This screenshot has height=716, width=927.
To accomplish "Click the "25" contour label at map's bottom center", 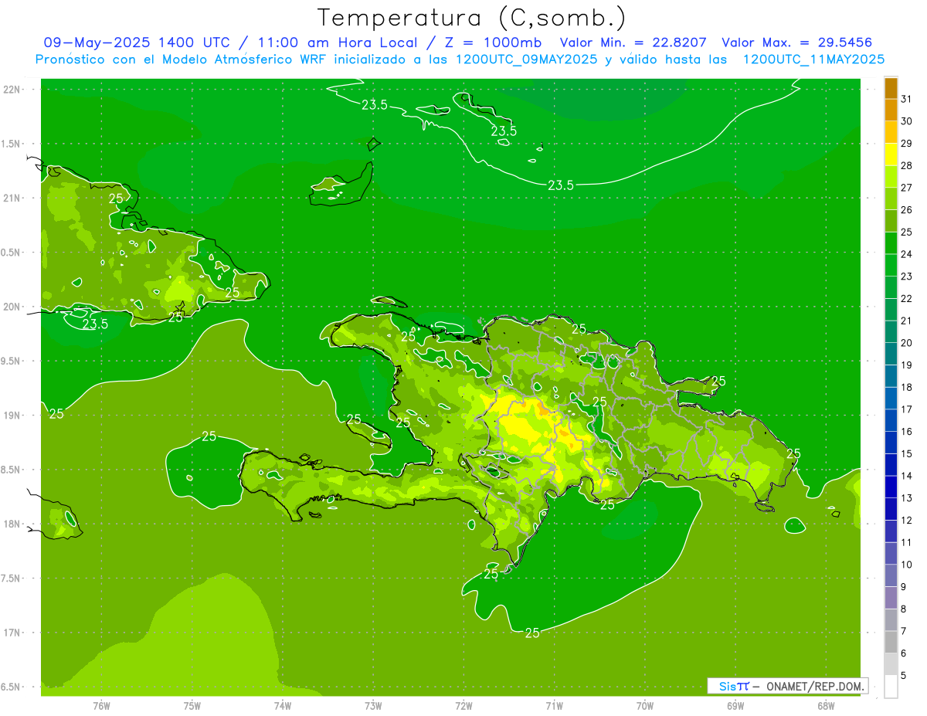I will point(532,633).
